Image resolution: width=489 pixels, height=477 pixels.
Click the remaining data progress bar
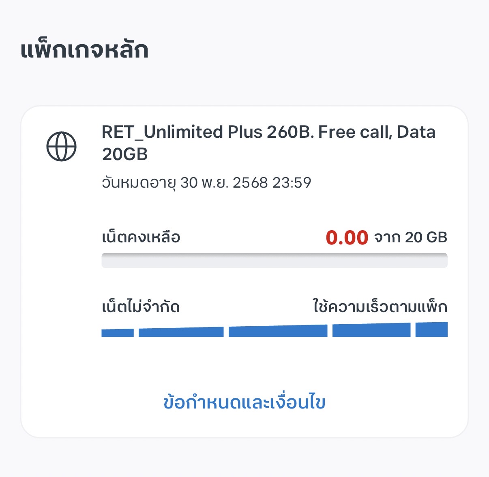(274, 261)
